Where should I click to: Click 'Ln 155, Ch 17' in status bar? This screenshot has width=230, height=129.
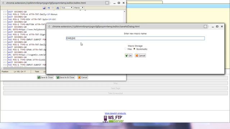click(x=20, y=72)
